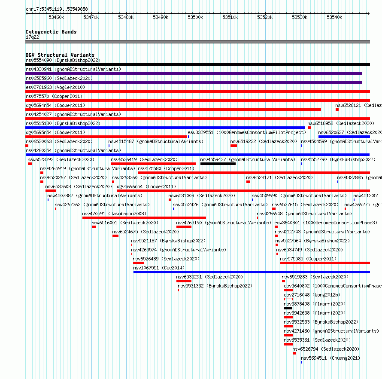
Task: Click the blue bar under nsv5515180
Action: (x=165, y=128)
